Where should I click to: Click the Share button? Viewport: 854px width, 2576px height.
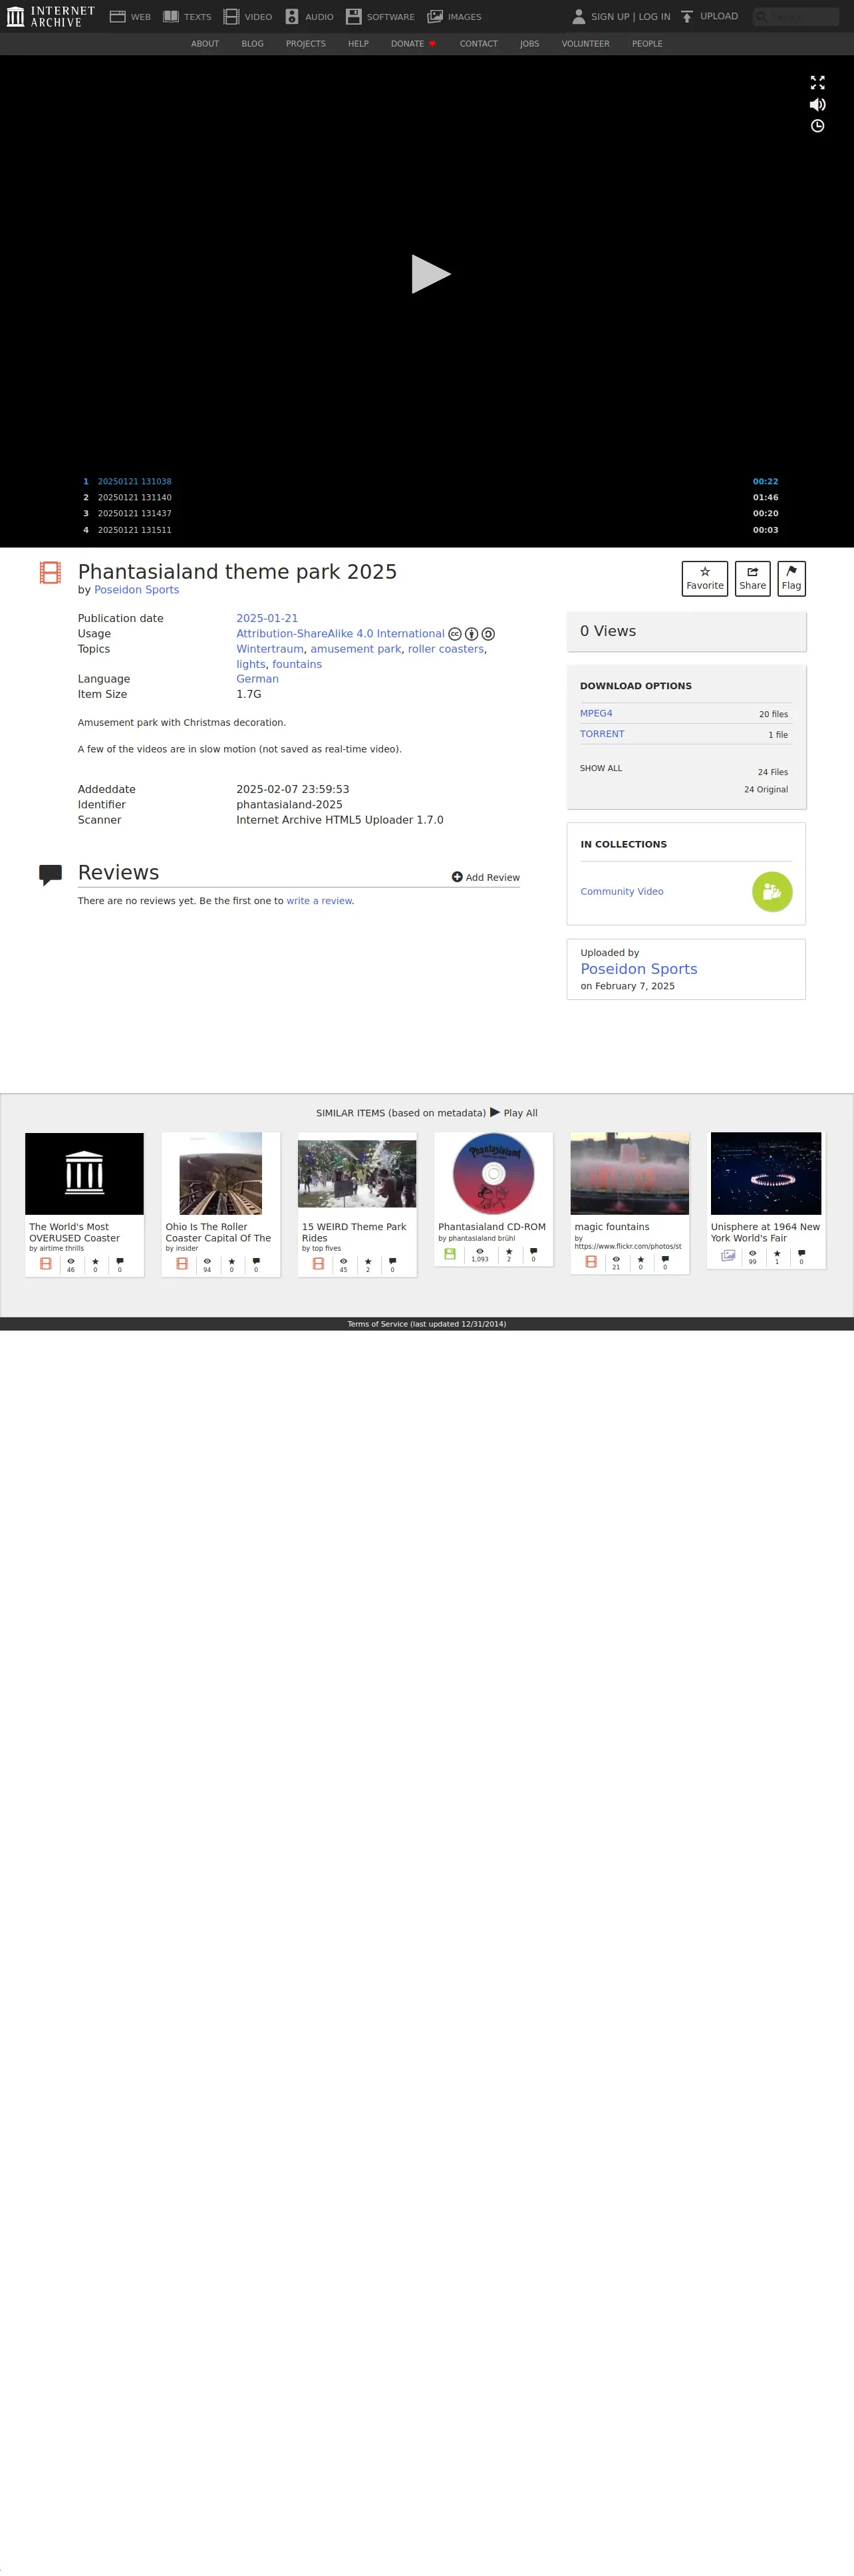pos(752,578)
